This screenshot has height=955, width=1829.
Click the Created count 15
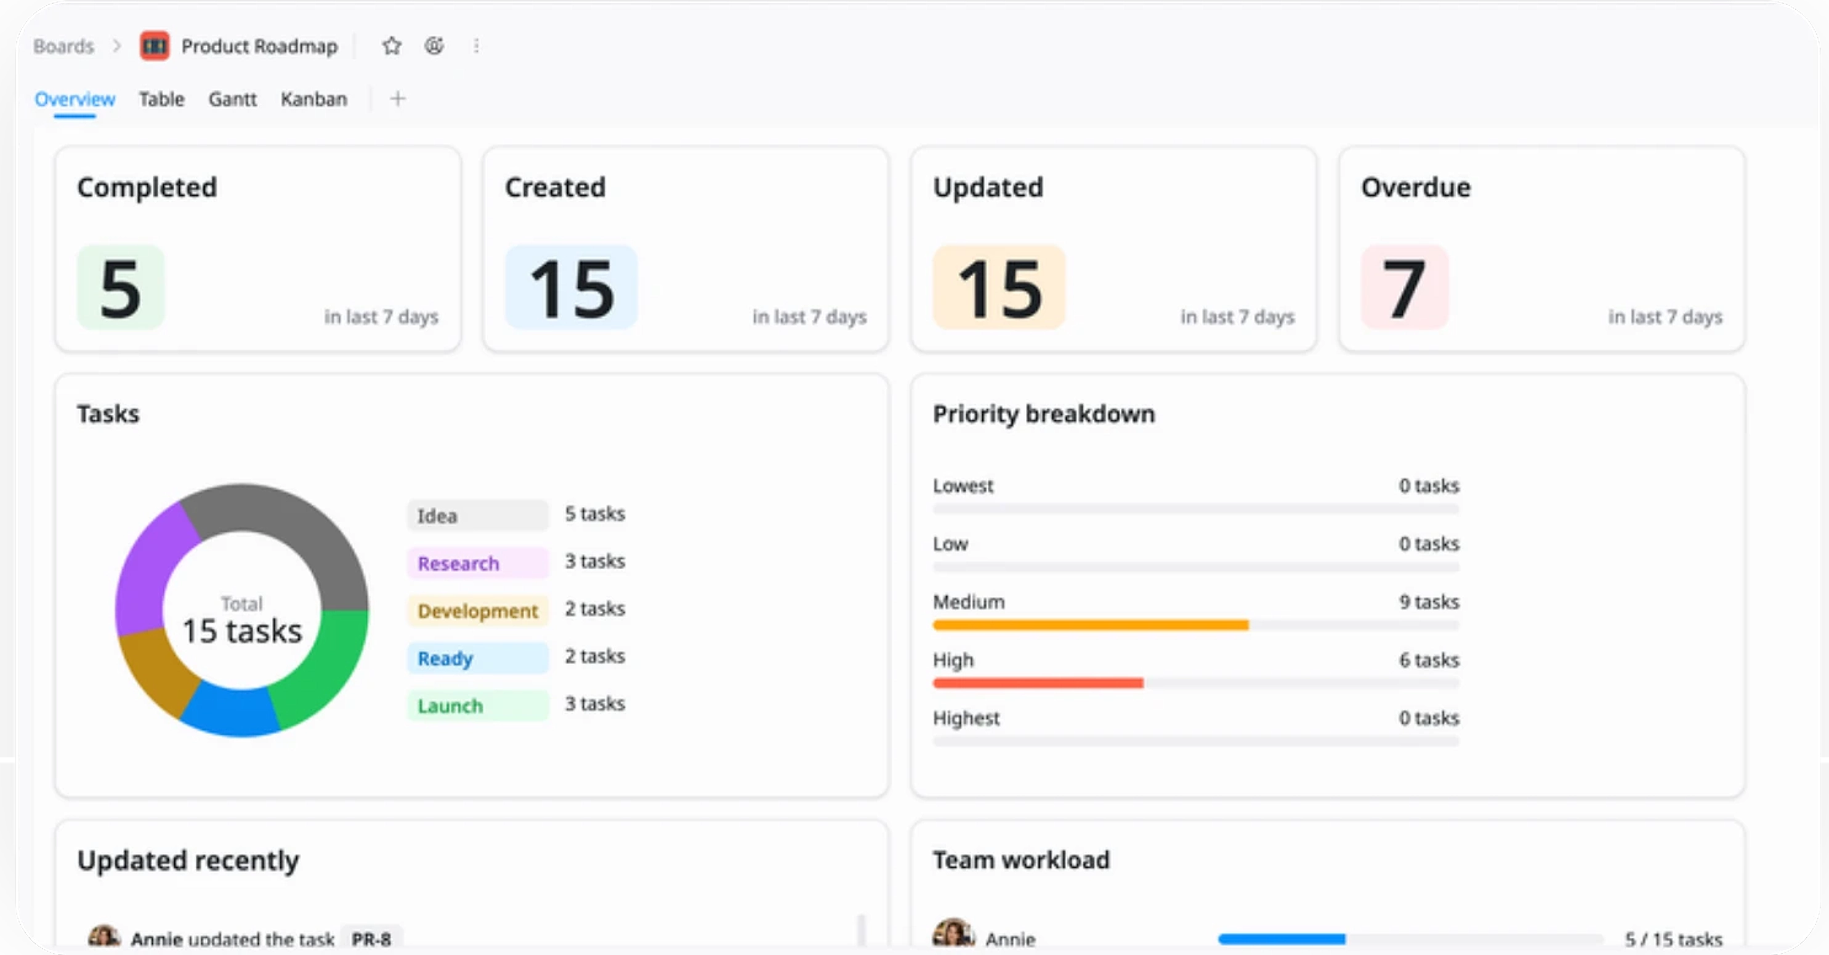click(571, 287)
